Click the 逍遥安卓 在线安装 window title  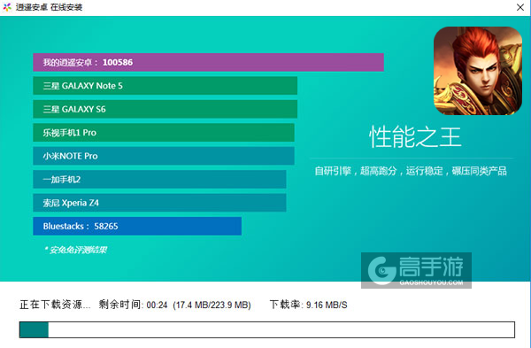[x=49, y=7]
